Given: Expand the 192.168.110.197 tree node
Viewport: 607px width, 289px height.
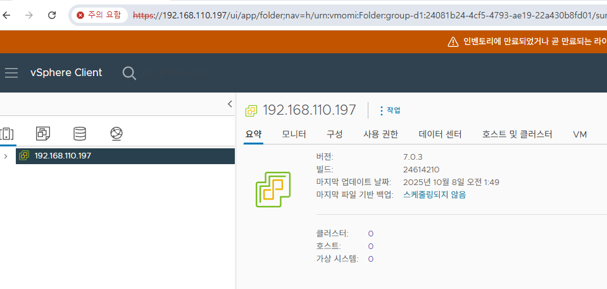Looking at the screenshot, I should 6,156.
